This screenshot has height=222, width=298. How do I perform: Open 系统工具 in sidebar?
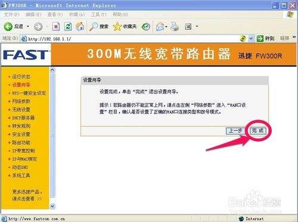[x=21, y=176]
